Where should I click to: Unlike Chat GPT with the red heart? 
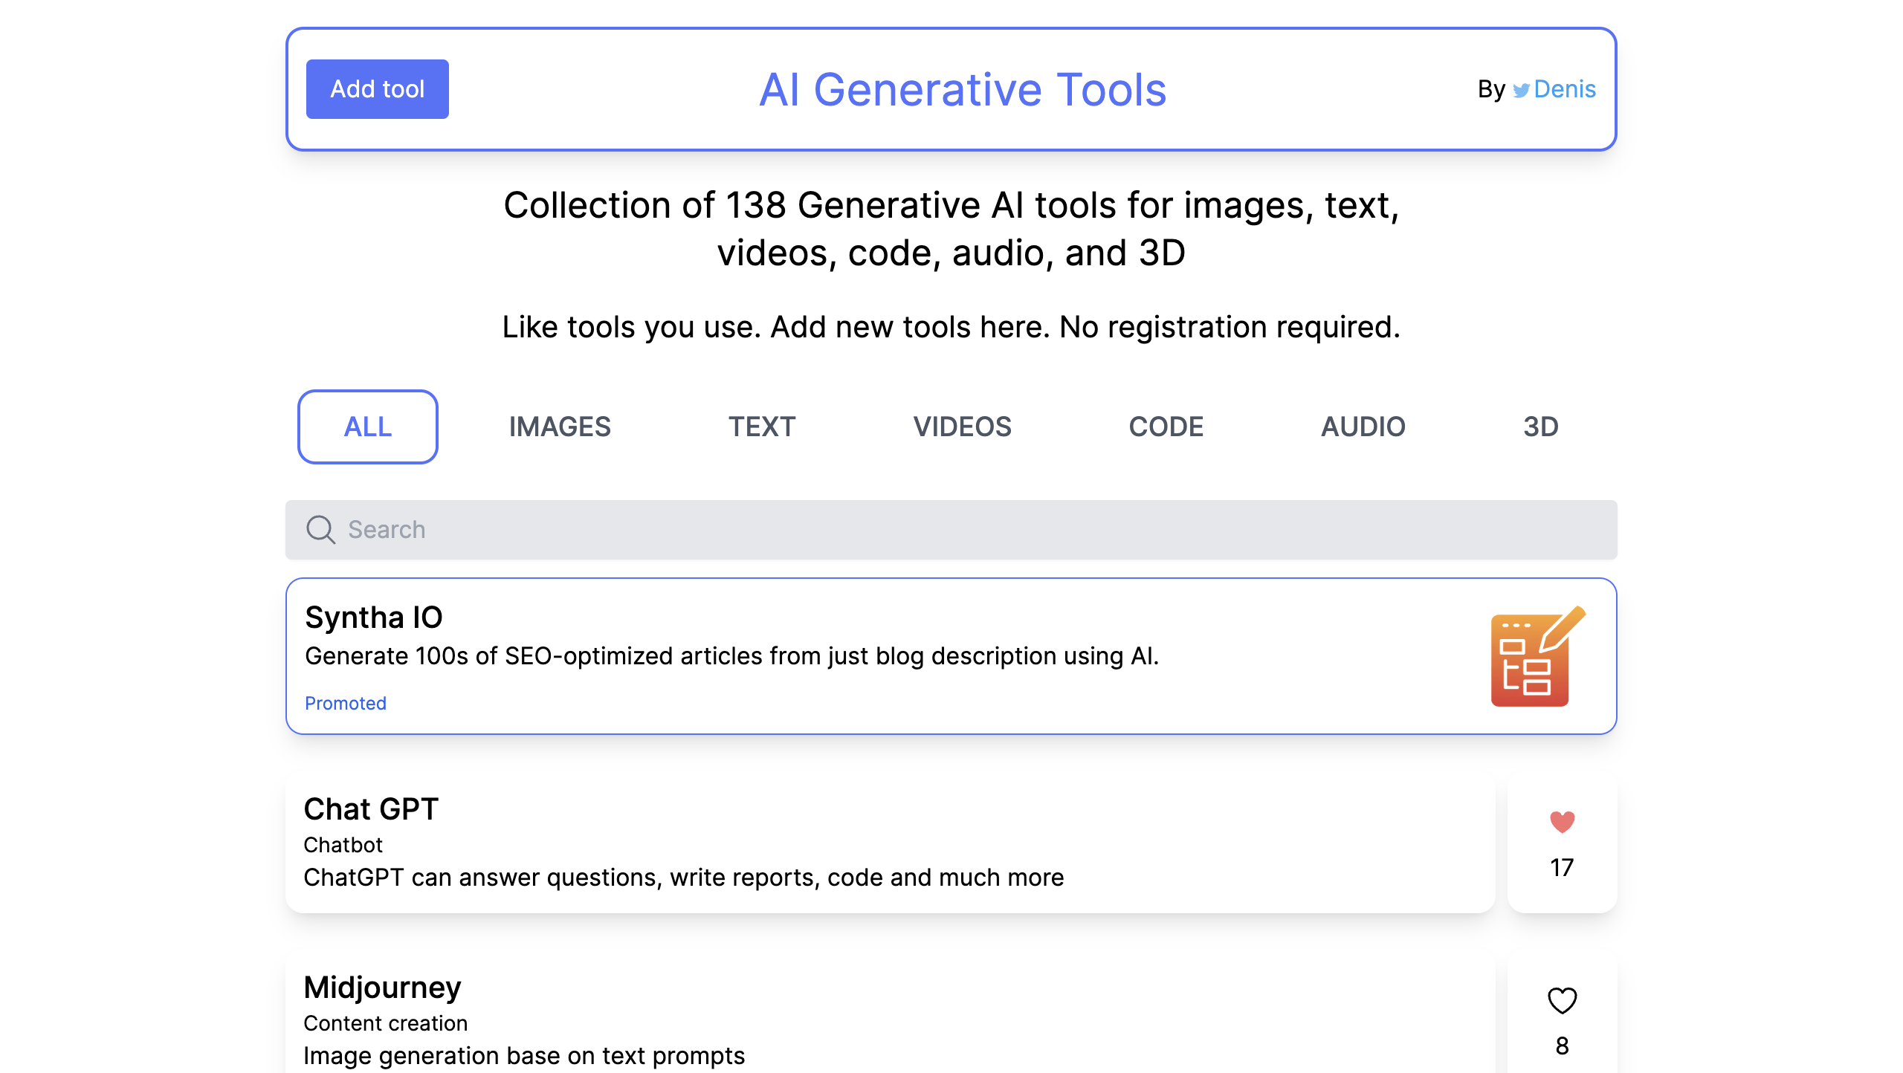click(x=1562, y=822)
